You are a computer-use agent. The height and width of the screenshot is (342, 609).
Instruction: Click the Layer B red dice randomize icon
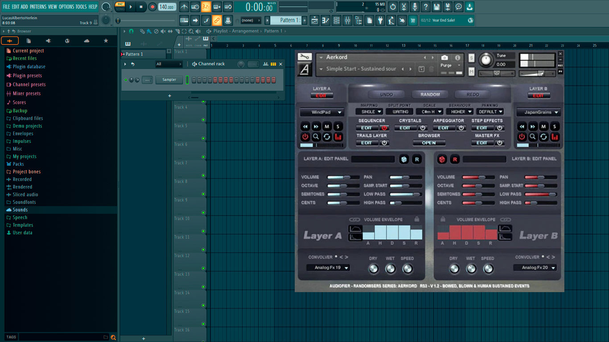pos(442,159)
